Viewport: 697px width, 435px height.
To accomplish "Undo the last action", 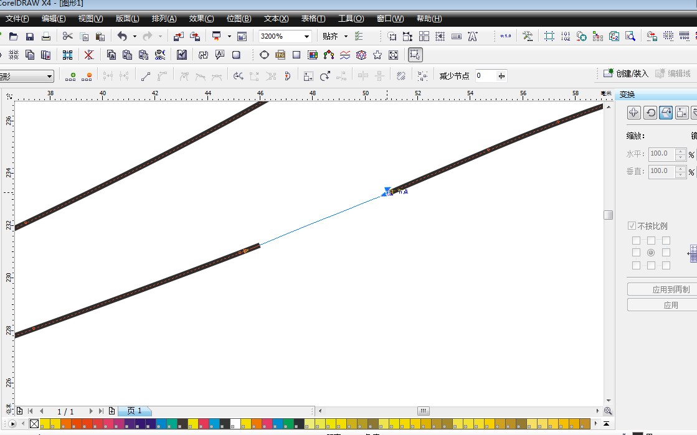I will pyautogui.click(x=122, y=37).
